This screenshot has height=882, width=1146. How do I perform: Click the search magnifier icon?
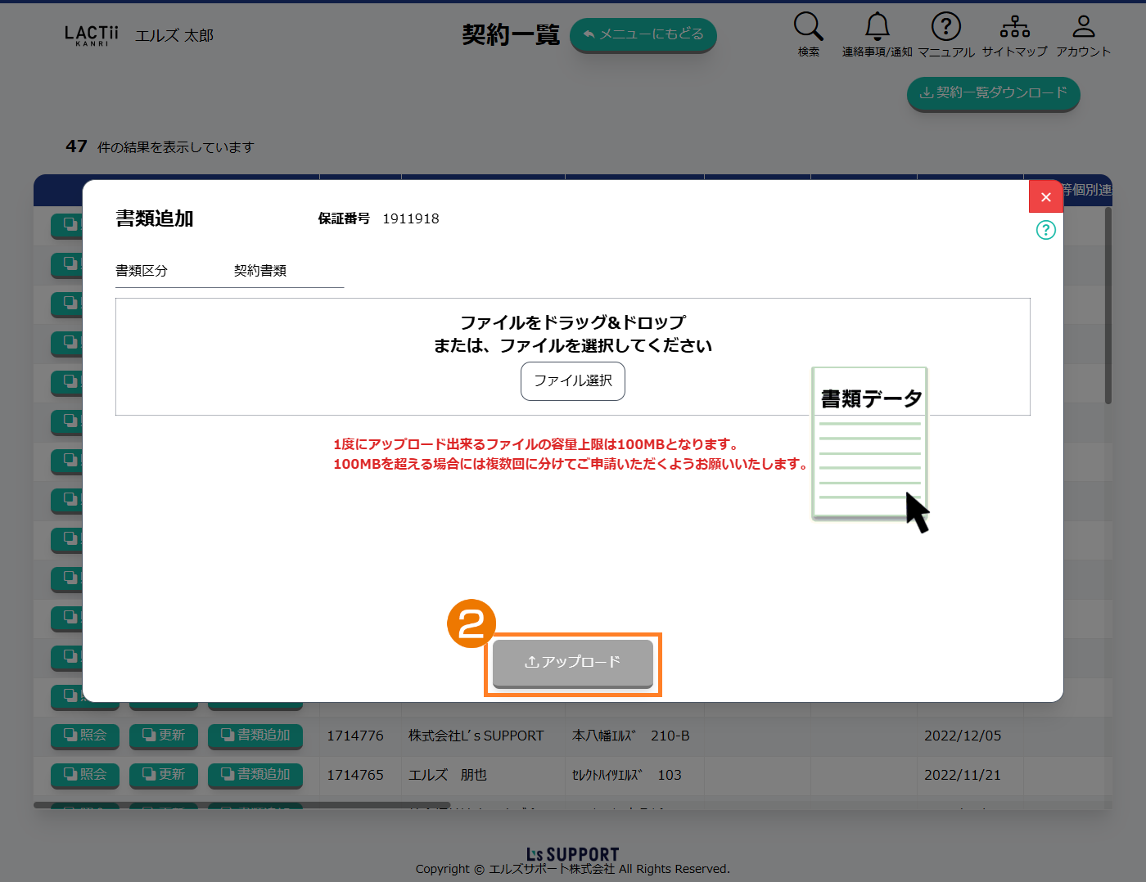[x=808, y=27]
